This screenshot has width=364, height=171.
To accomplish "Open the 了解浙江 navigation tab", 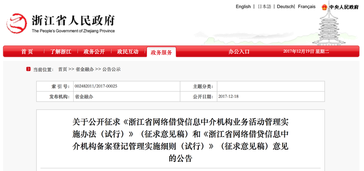I will [61, 52].
